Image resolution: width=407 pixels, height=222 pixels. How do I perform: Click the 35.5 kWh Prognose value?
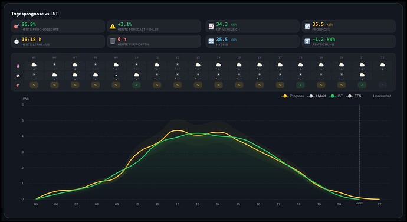click(323, 24)
